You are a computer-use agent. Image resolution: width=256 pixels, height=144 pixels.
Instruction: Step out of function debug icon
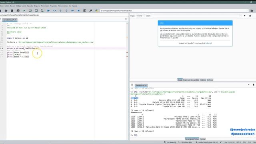click(66, 11)
